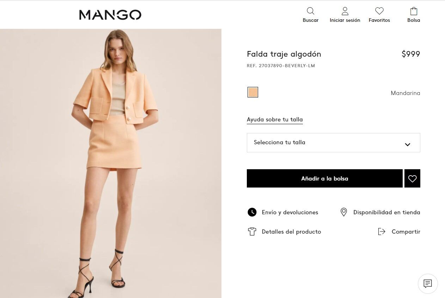Click the clock icon beside Envío y devoluciones
The width and height of the screenshot is (445, 298).
point(252,212)
